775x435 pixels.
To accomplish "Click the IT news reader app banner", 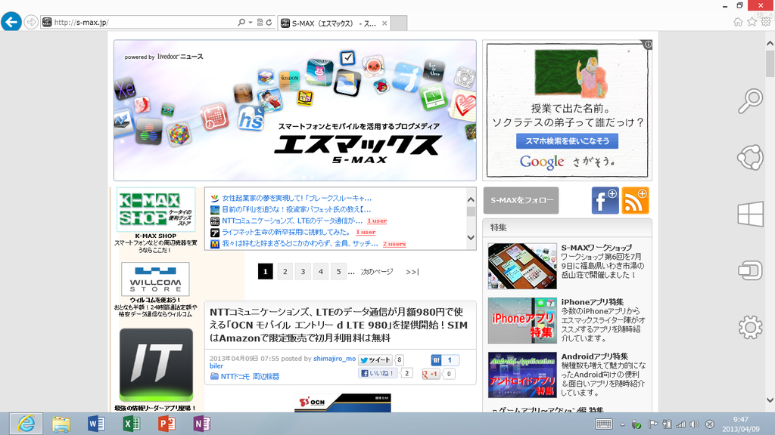I will click(156, 365).
